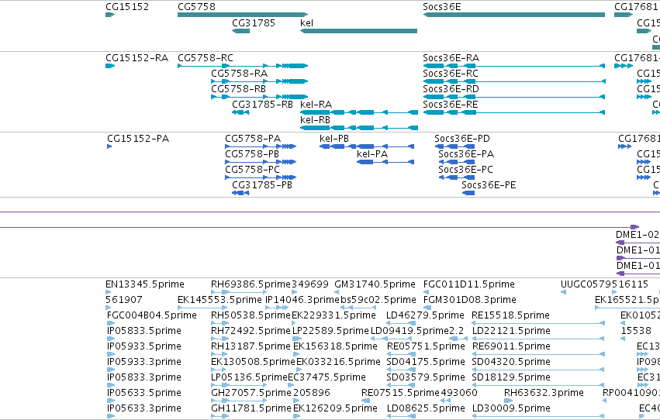Click EST LD22121.5prime
The height and width of the screenshot is (420, 660).
tap(511, 331)
